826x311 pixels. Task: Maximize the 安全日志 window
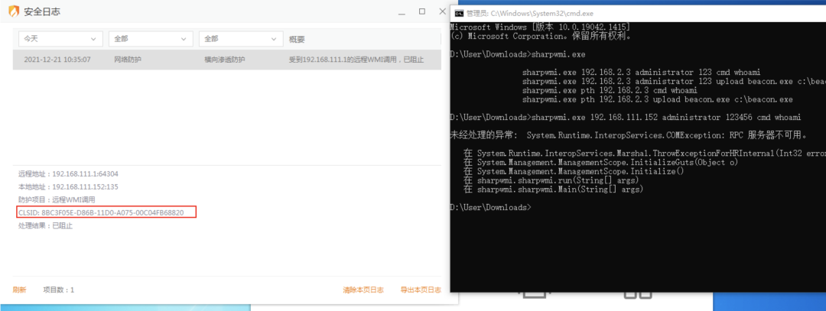(422, 11)
